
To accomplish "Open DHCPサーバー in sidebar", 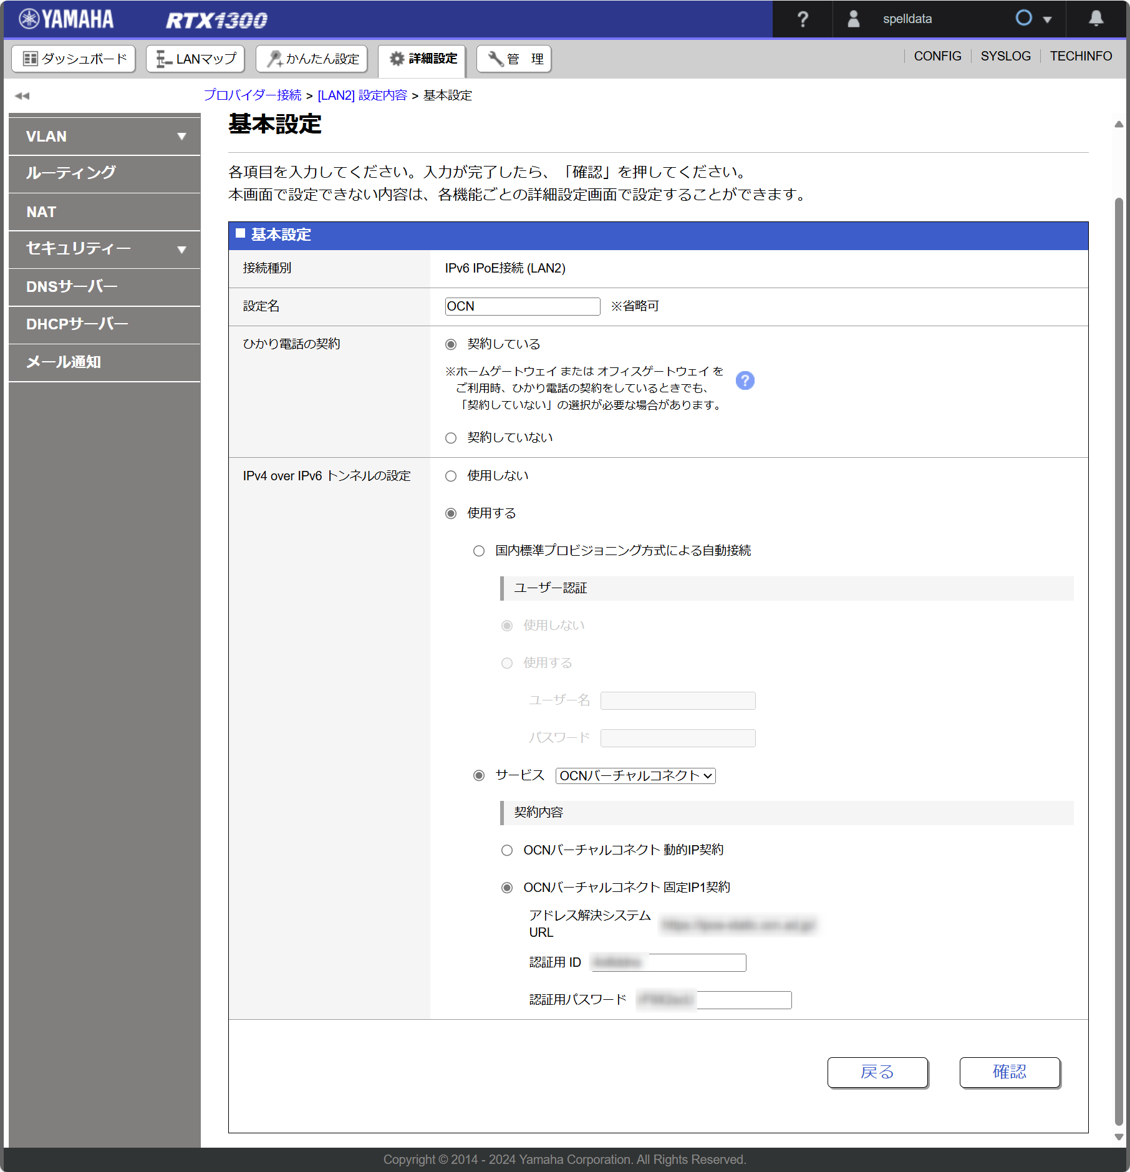I will coord(105,324).
